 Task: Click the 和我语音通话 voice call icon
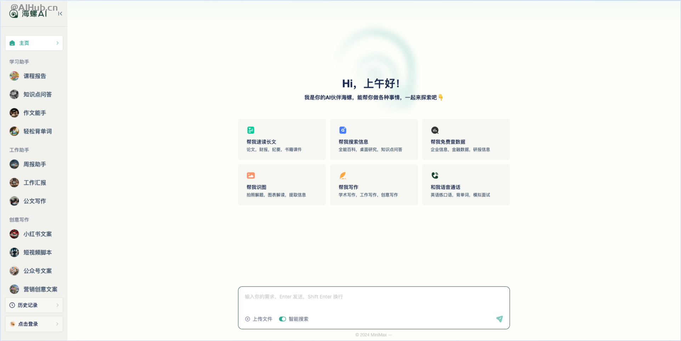[435, 175]
